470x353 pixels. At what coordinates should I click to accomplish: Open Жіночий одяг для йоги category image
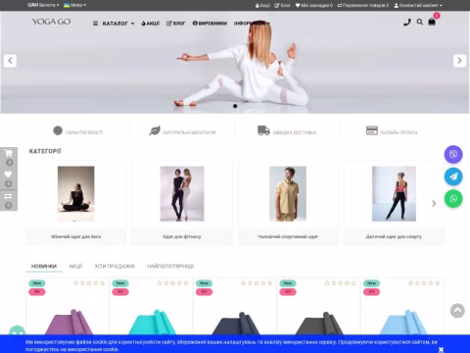76,194
